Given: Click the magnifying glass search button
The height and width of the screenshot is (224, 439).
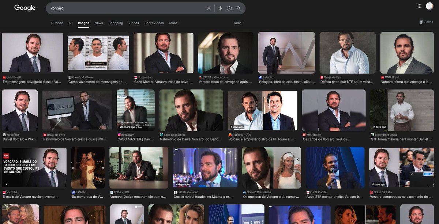Looking at the screenshot, I should [x=239, y=8].
